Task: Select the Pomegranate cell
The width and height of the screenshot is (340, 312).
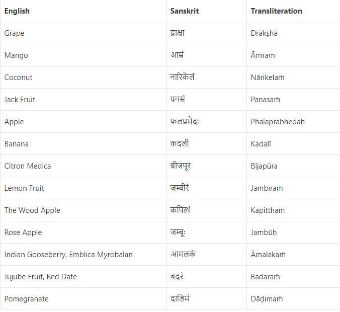Action: point(27,299)
